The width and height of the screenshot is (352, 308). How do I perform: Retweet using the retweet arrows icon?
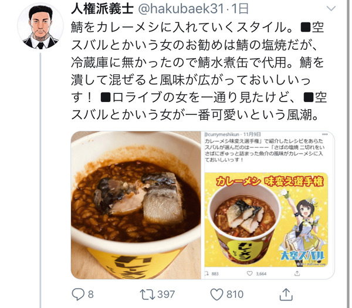pyautogui.click(x=147, y=295)
